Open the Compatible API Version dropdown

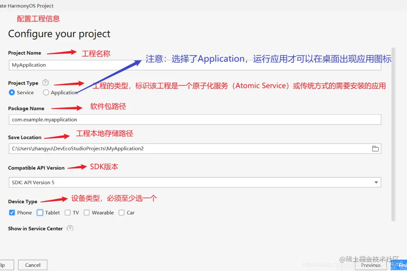pos(195,182)
